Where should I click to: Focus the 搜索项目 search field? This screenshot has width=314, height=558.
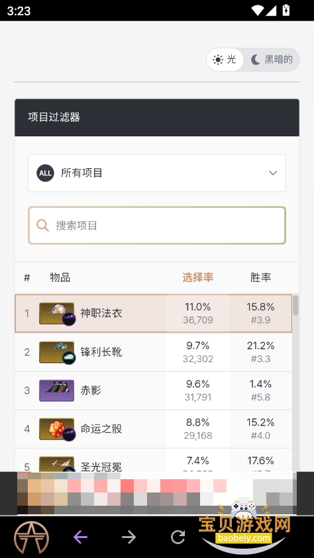(156, 225)
